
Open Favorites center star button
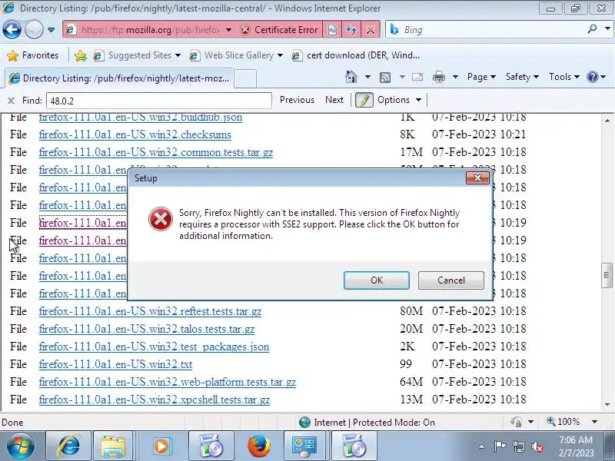(33, 55)
